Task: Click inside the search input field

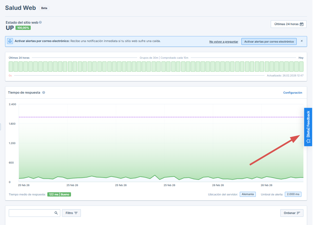Action: click(31, 213)
